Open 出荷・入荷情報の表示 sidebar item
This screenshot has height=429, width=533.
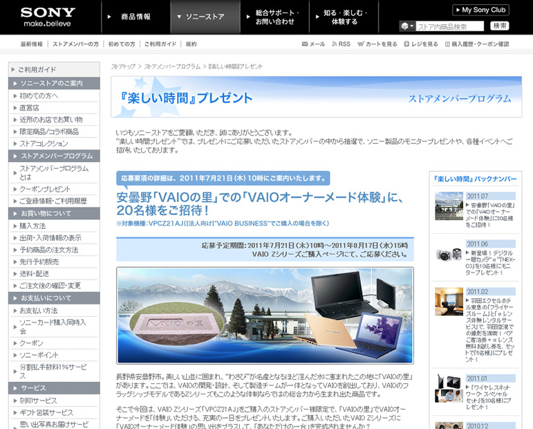click(x=50, y=238)
